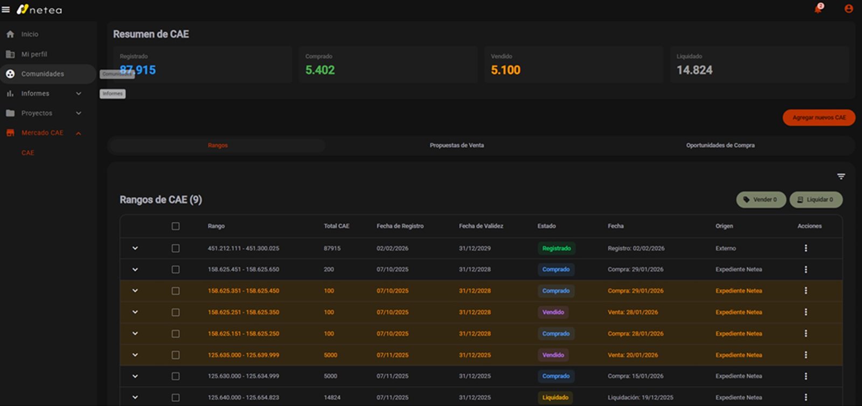Expand row details for range 451.212.111 - 451.300.025

coord(135,248)
